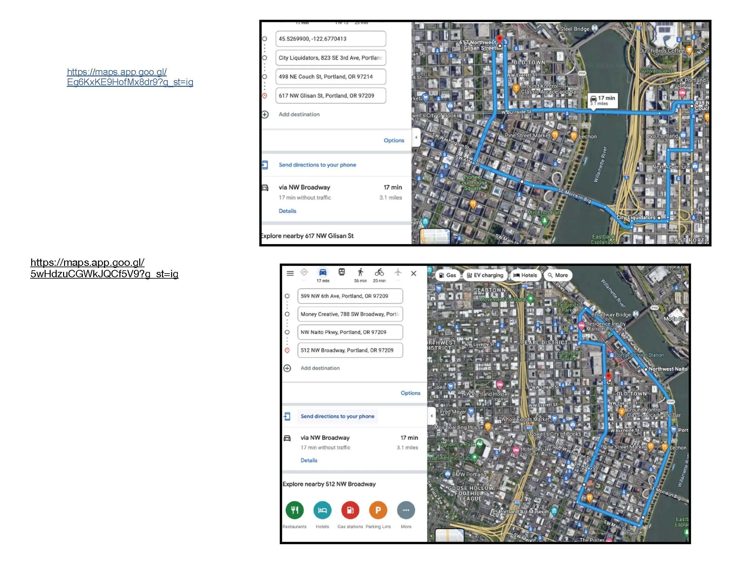Open Options in the 512 NW Broadway panel
The width and height of the screenshot is (738, 570).
[411, 393]
